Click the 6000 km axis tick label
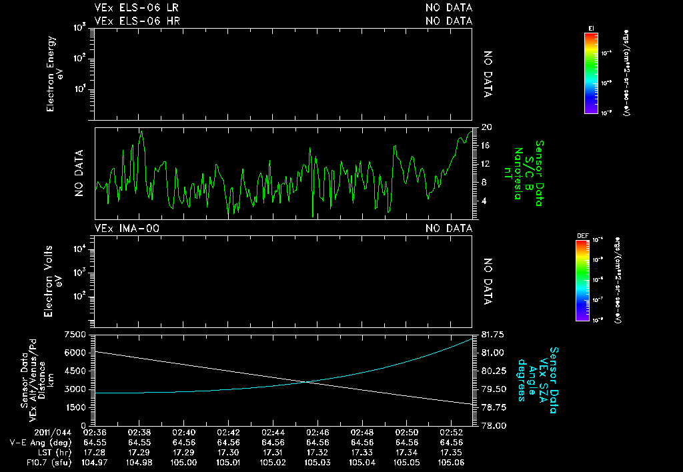683x472 pixels. point(75,353)
